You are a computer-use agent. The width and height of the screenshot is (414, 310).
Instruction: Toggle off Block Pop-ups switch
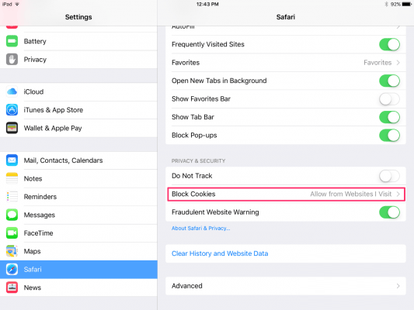tap(389, 136)
